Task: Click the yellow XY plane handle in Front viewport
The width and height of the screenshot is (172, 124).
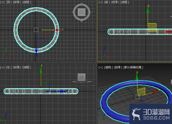Action: pos(152,27)
